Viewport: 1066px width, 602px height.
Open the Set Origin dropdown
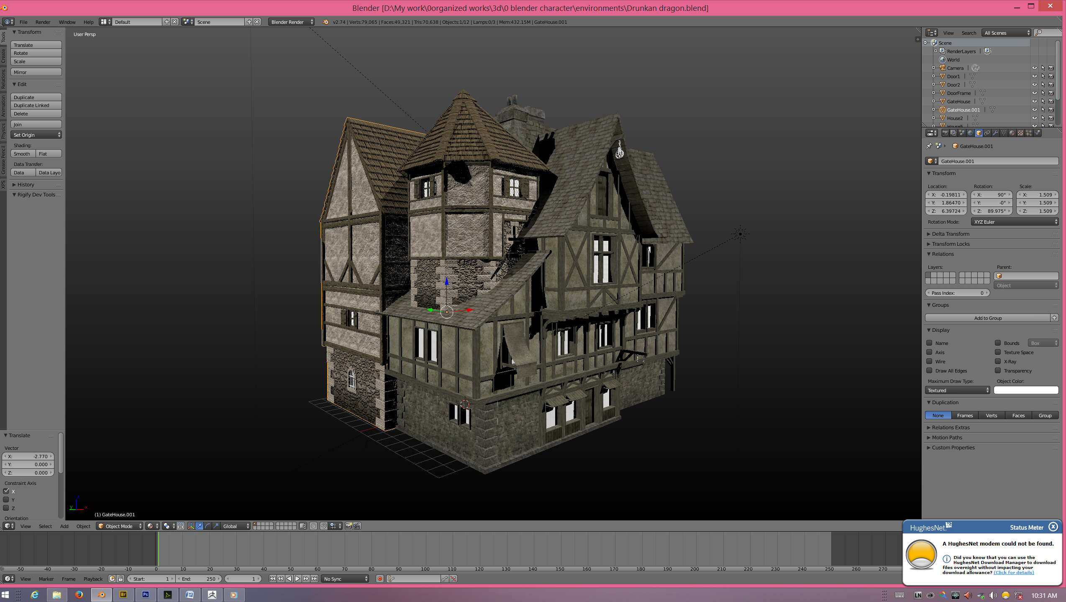click(36, 135)
